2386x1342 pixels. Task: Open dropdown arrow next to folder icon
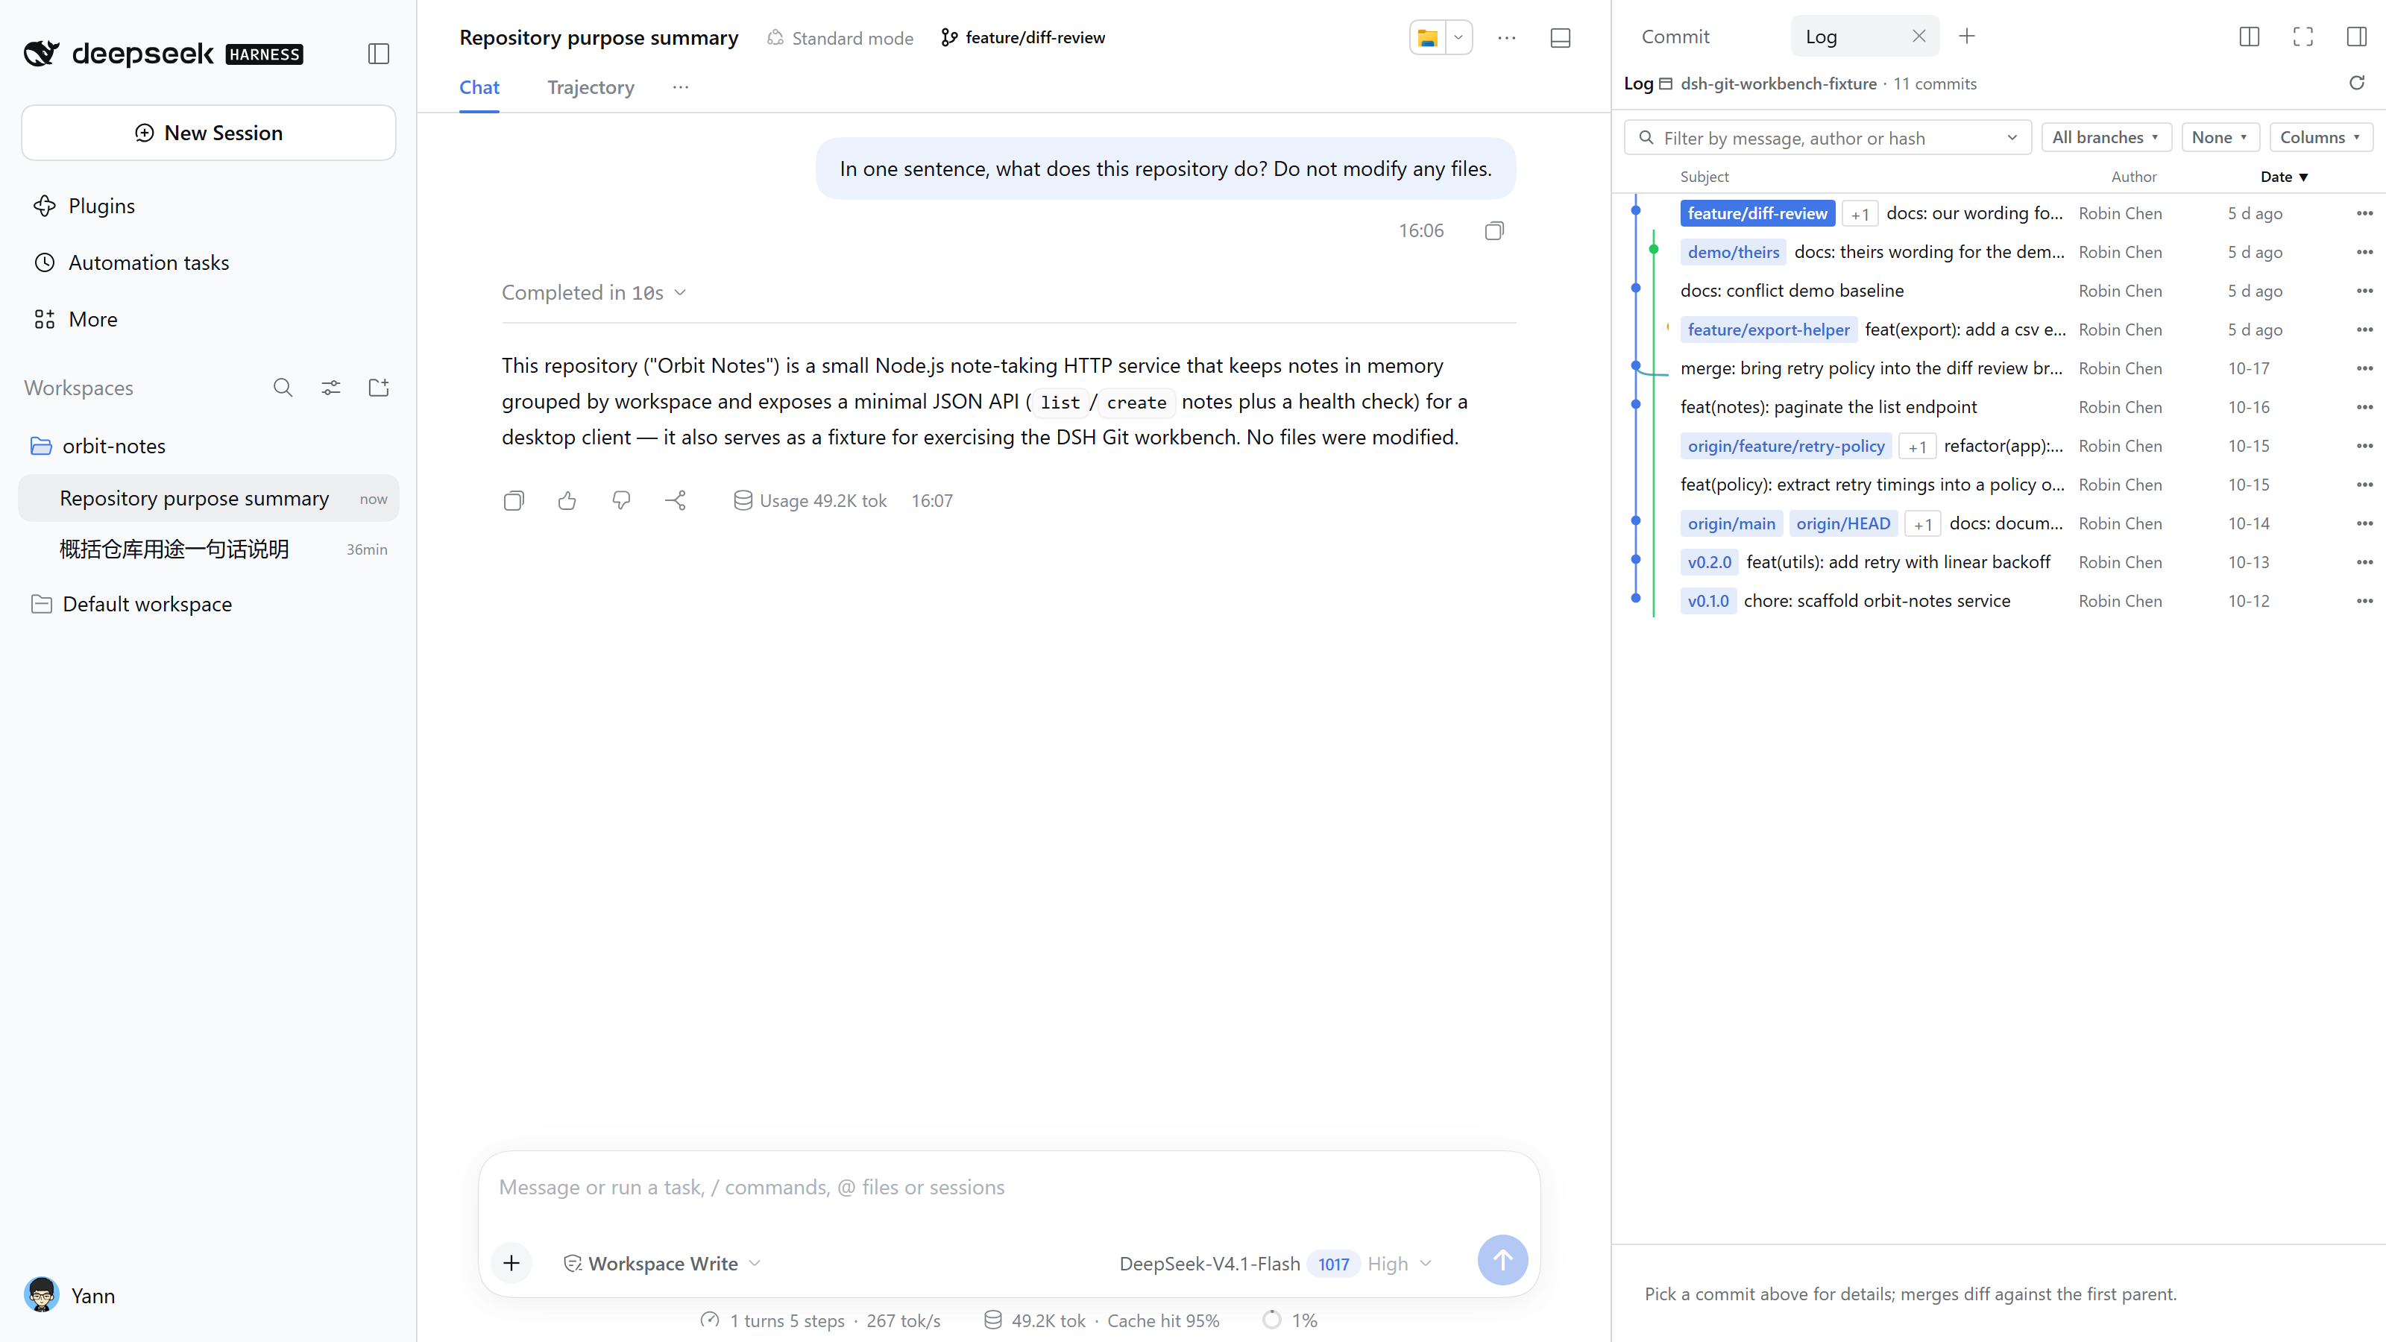(1458, 38)
